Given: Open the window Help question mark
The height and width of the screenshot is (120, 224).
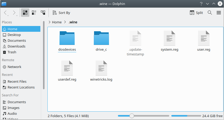Looking at the screenshot, I should click(201, 4).
